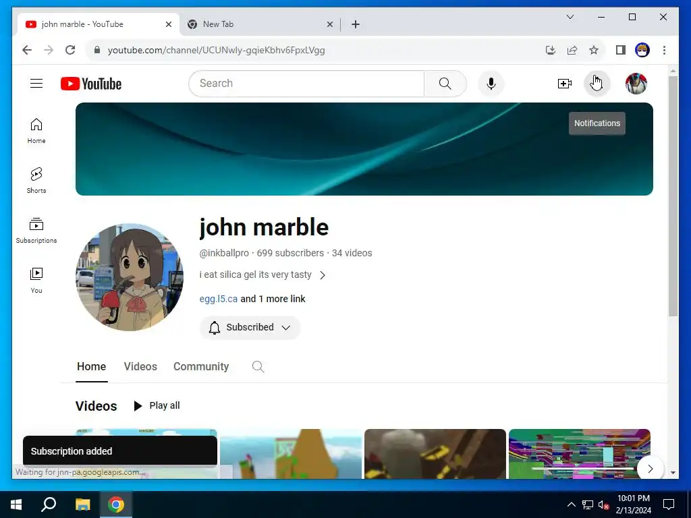
Task: Go back in Chrome
Action: tap(27, 50)
